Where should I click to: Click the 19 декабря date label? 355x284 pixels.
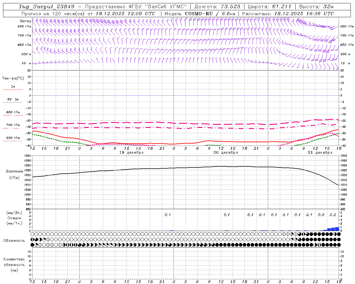(x=131, y=153)
